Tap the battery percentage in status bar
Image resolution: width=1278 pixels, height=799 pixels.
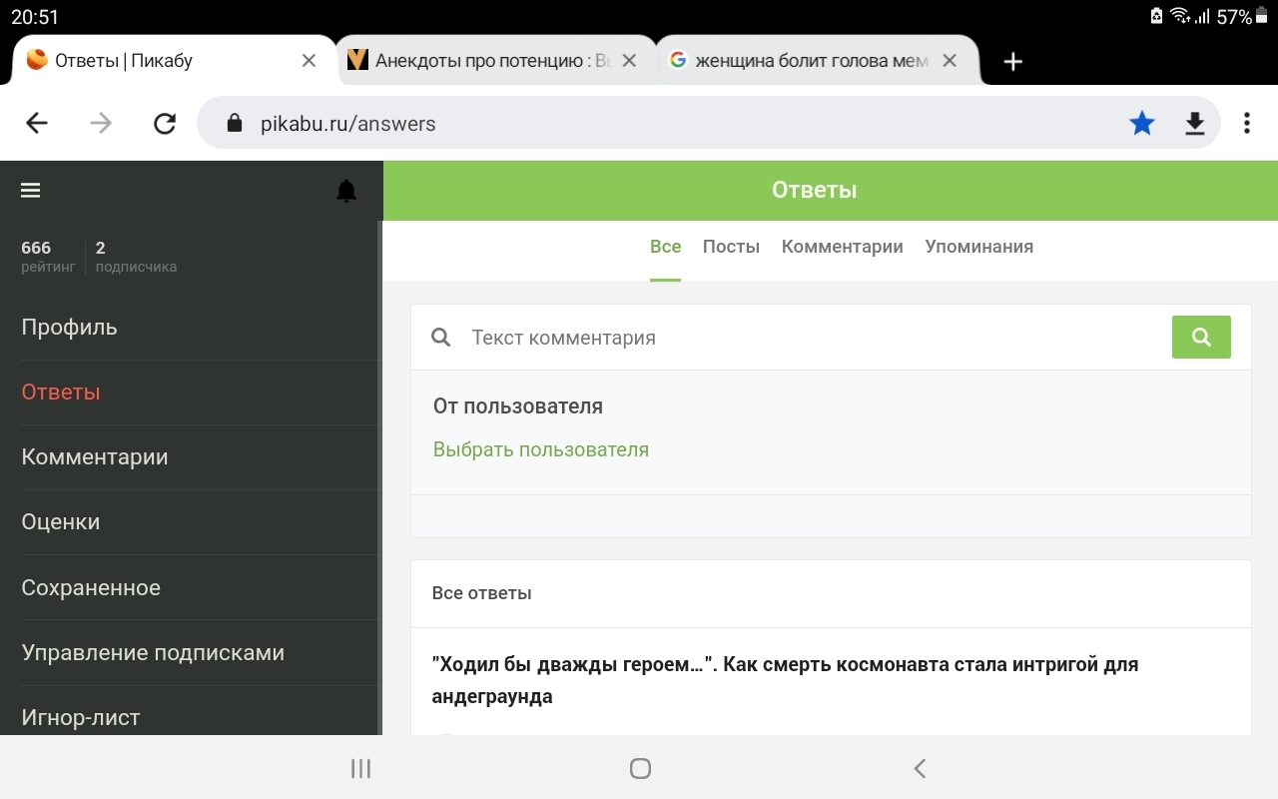coord(1234,17)
